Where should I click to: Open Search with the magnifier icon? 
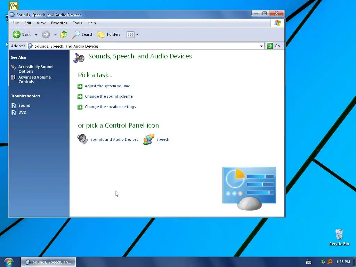[76, 34]
